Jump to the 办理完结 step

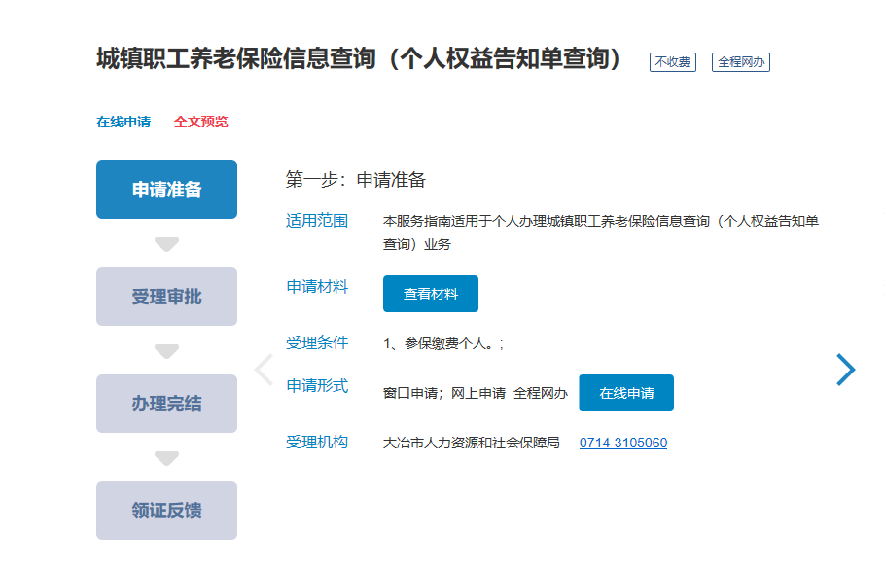click(166, 404)
